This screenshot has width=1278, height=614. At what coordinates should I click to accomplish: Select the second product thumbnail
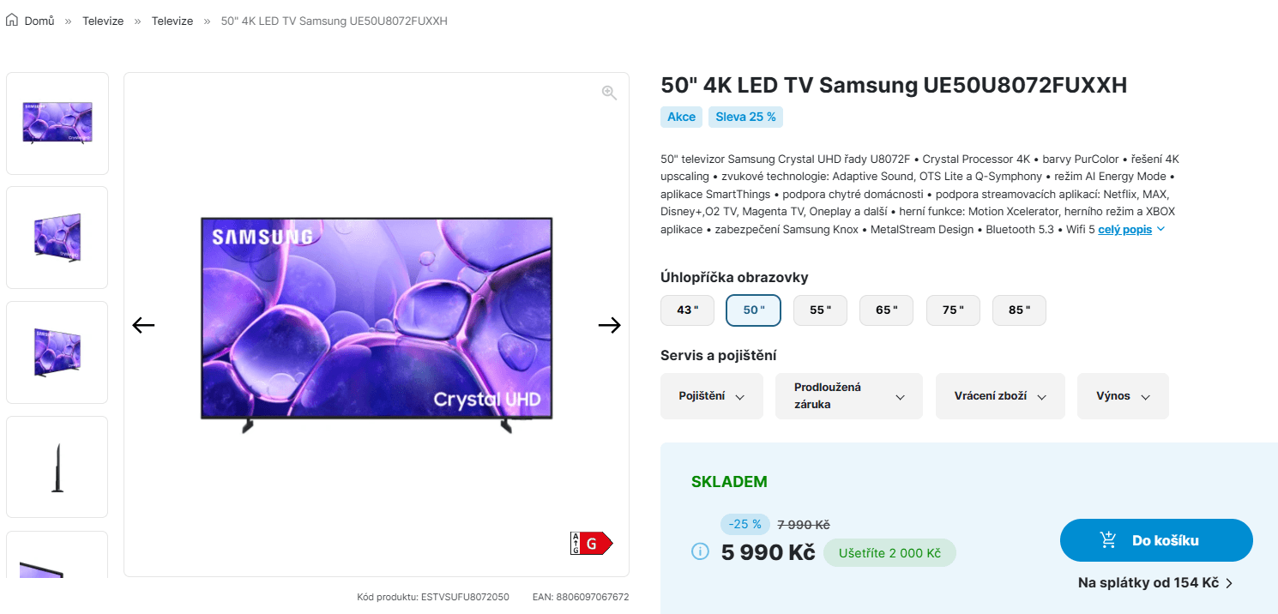click(57, 237)
